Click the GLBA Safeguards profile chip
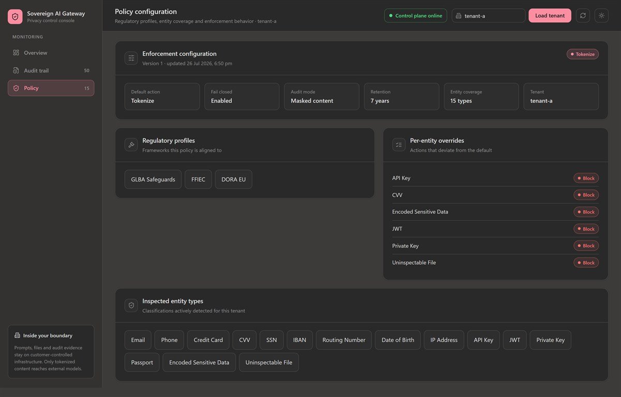 coord(153,179)
